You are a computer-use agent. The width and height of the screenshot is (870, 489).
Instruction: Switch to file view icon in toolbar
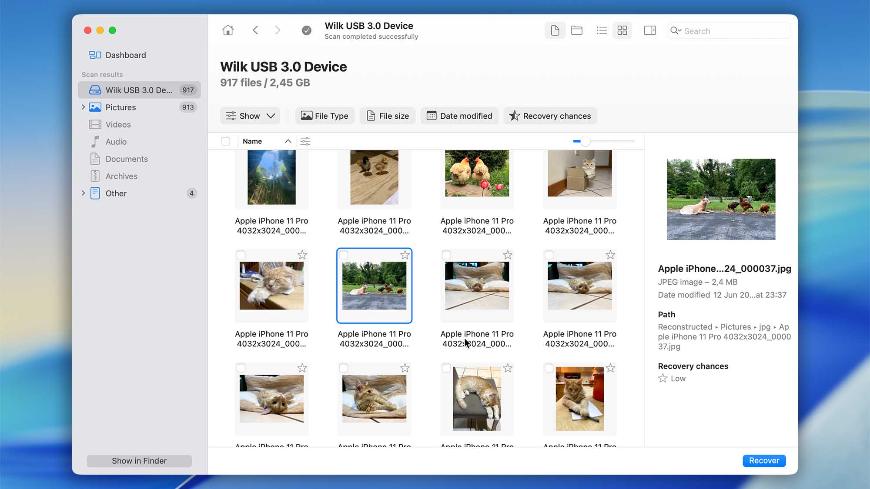pos(555,30)
